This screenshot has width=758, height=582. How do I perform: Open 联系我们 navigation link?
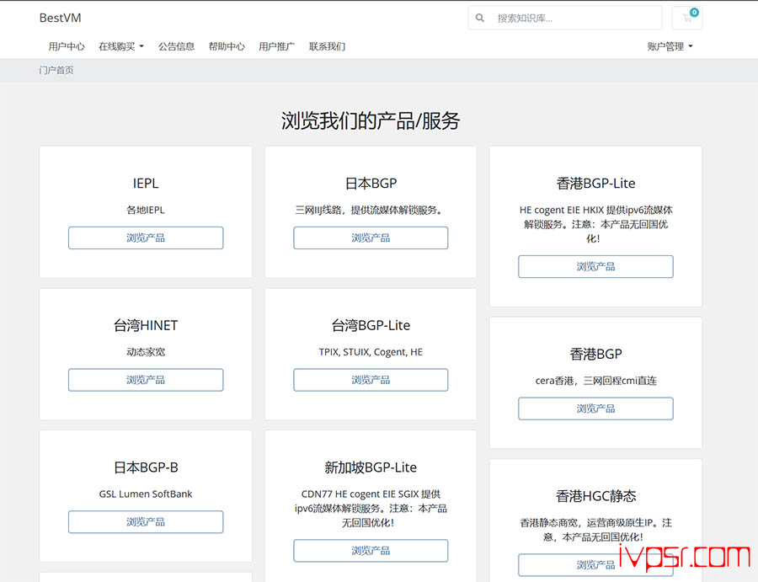[x=328, y=46]
